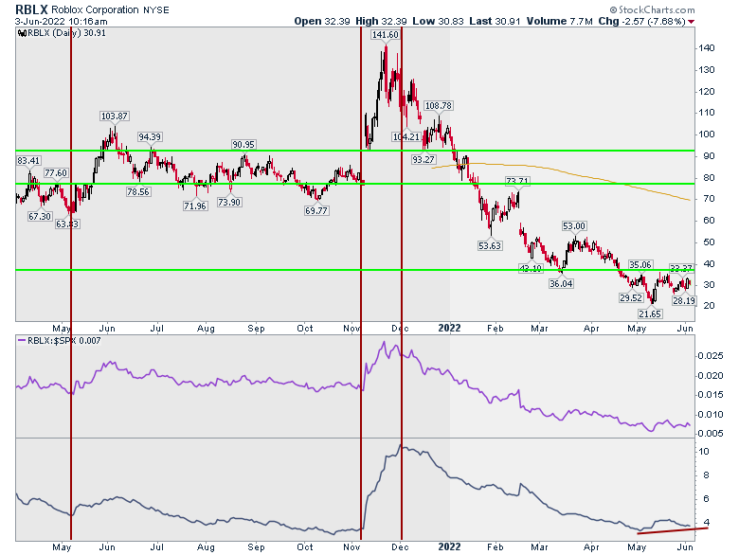Click the 94.39 price label

150,136
